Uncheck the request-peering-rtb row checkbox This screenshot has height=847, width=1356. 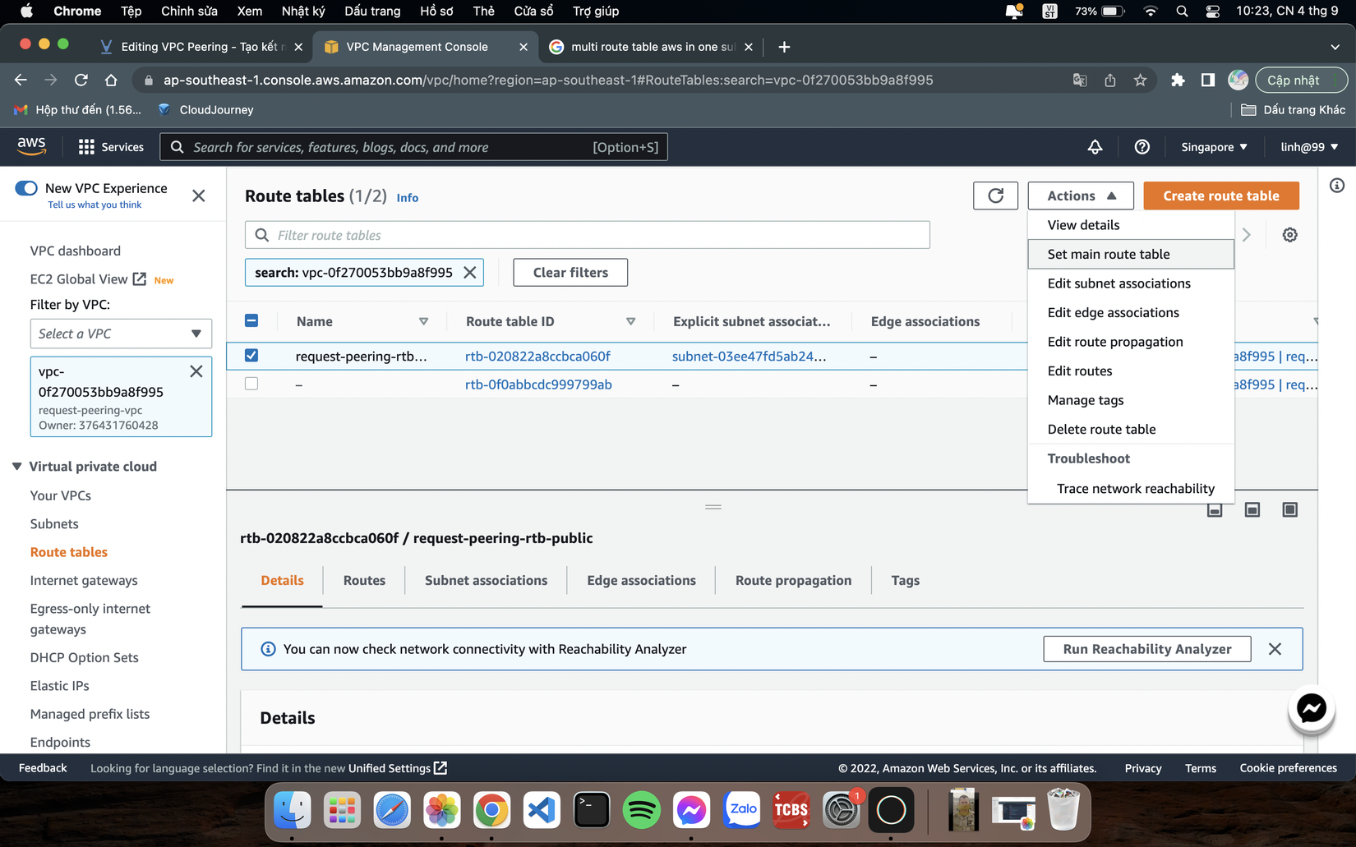(251, 356)
